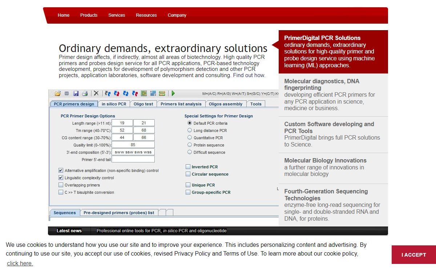
Task: Click the 'Ordinary demands, extraordinary solutions' heading
Action: click(163, 48)
